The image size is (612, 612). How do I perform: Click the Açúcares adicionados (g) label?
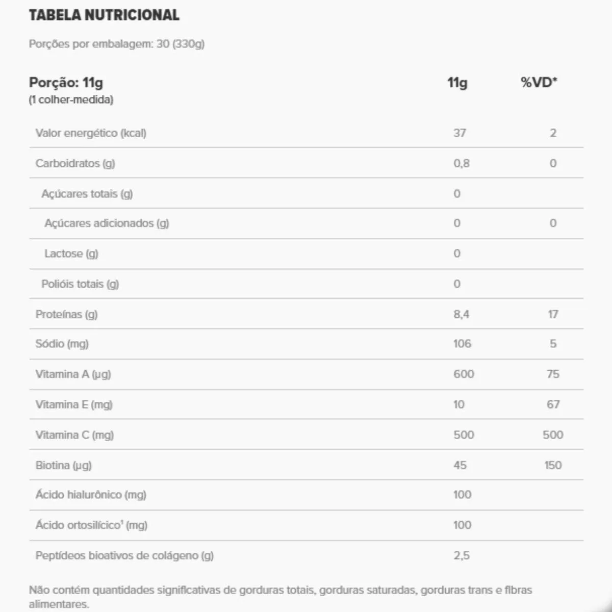107,223
